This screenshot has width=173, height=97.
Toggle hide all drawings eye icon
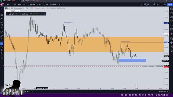coord(2,54)
